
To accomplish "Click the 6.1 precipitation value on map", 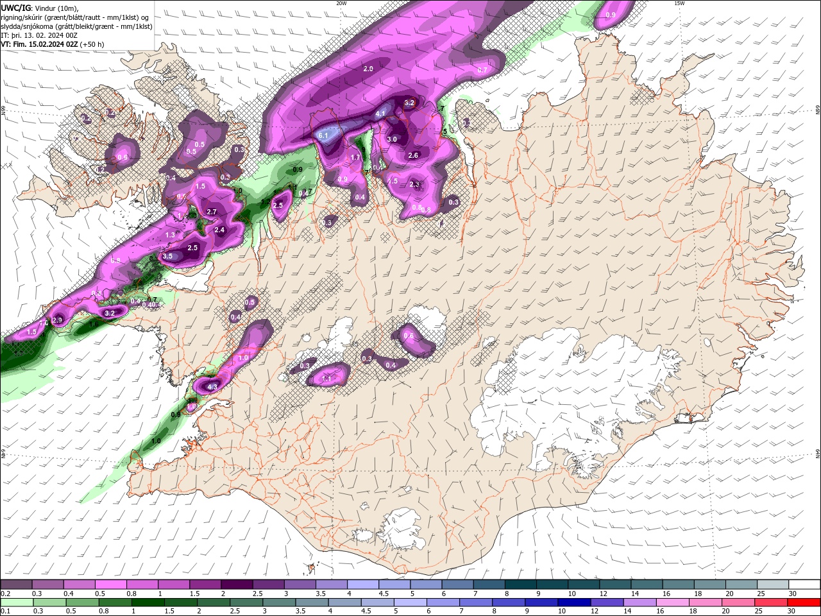I will coord(323,135).
